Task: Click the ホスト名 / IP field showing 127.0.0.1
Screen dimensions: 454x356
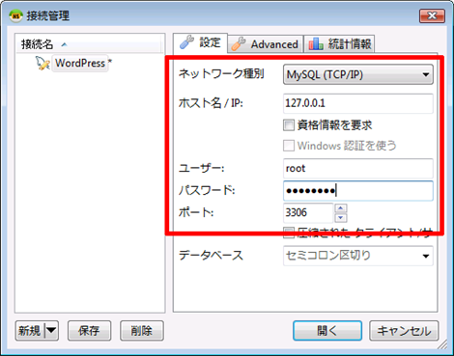Action: coord(358,103)
